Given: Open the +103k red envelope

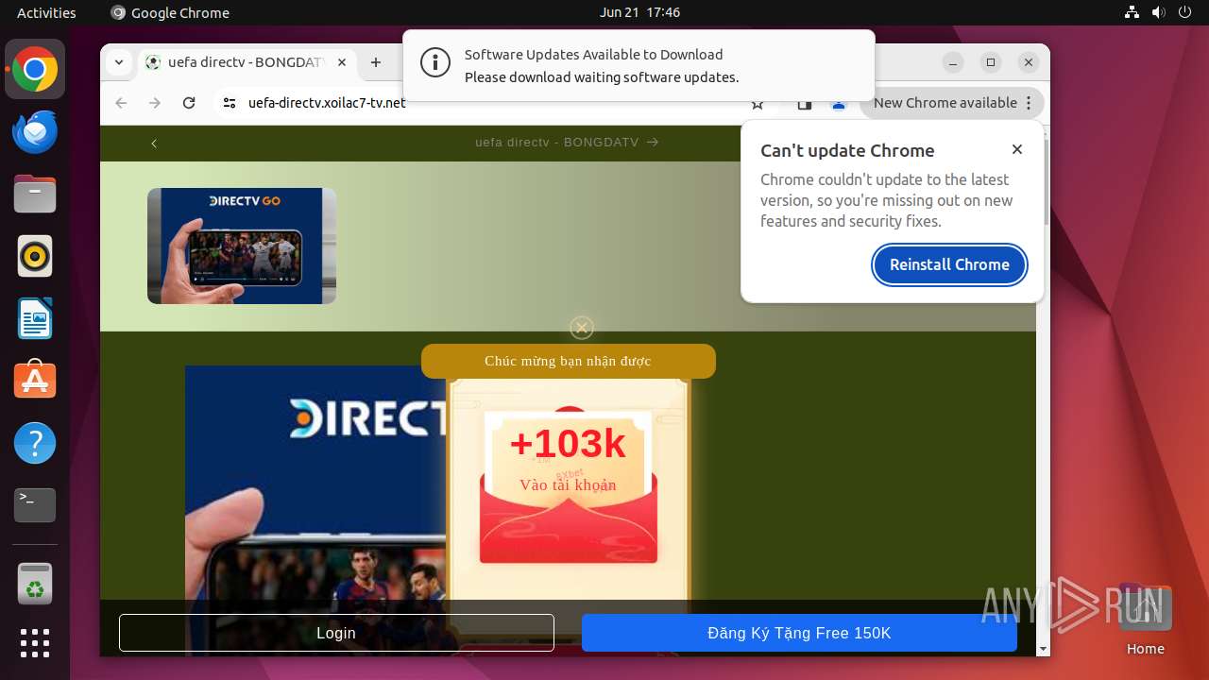Looking at the screenshot, I should (568, 486).
